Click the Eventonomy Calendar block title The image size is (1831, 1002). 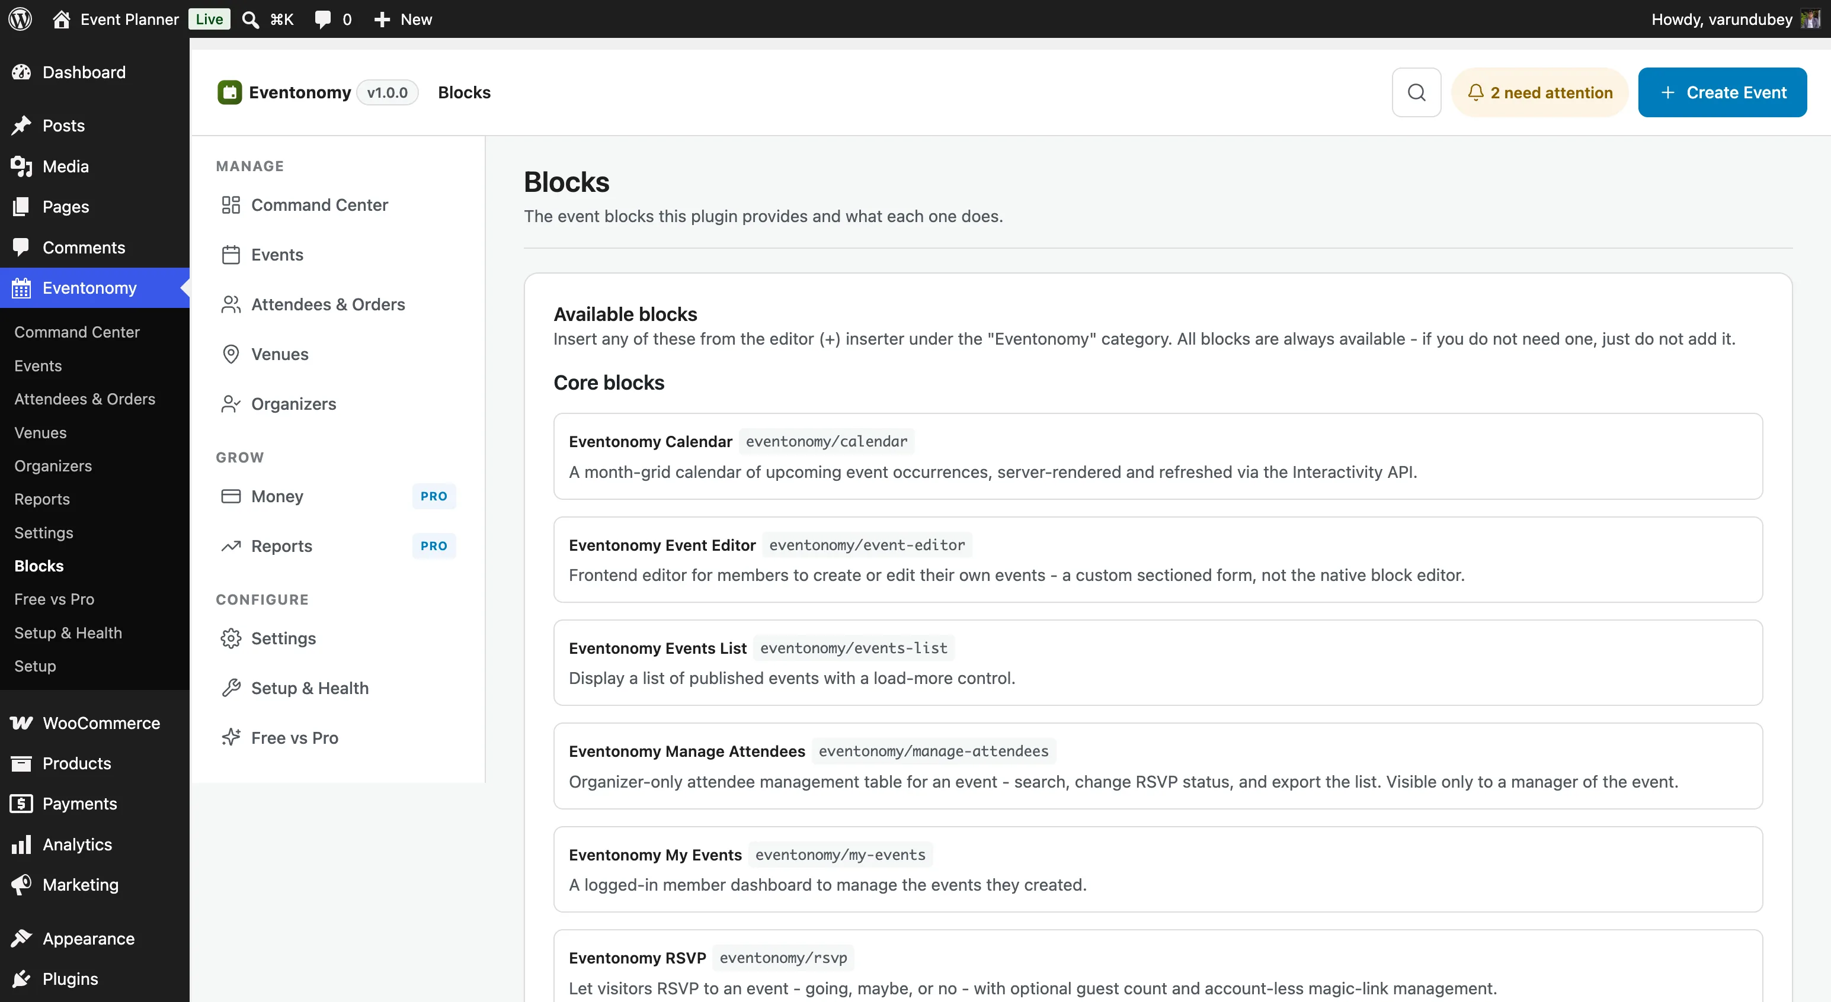pyautogui.click(x=651, y=442)
